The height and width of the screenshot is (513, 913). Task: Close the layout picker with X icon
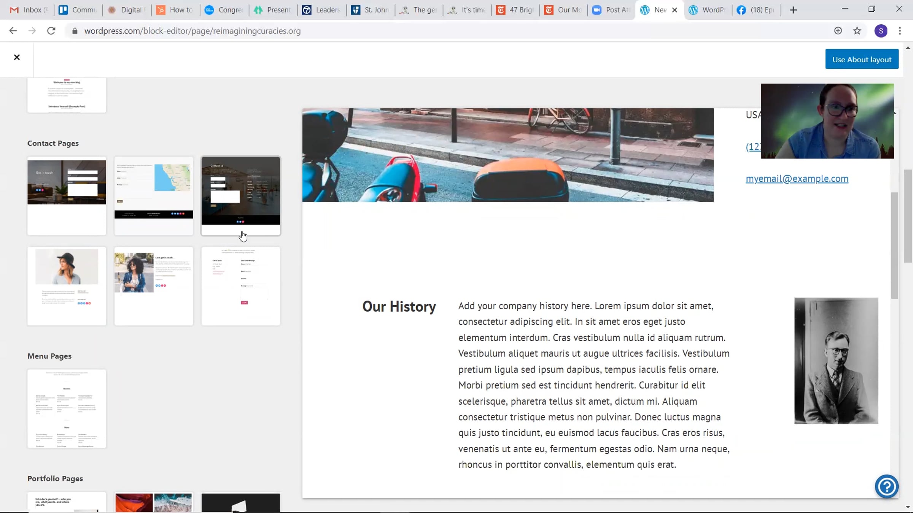[x=17, y=57]
